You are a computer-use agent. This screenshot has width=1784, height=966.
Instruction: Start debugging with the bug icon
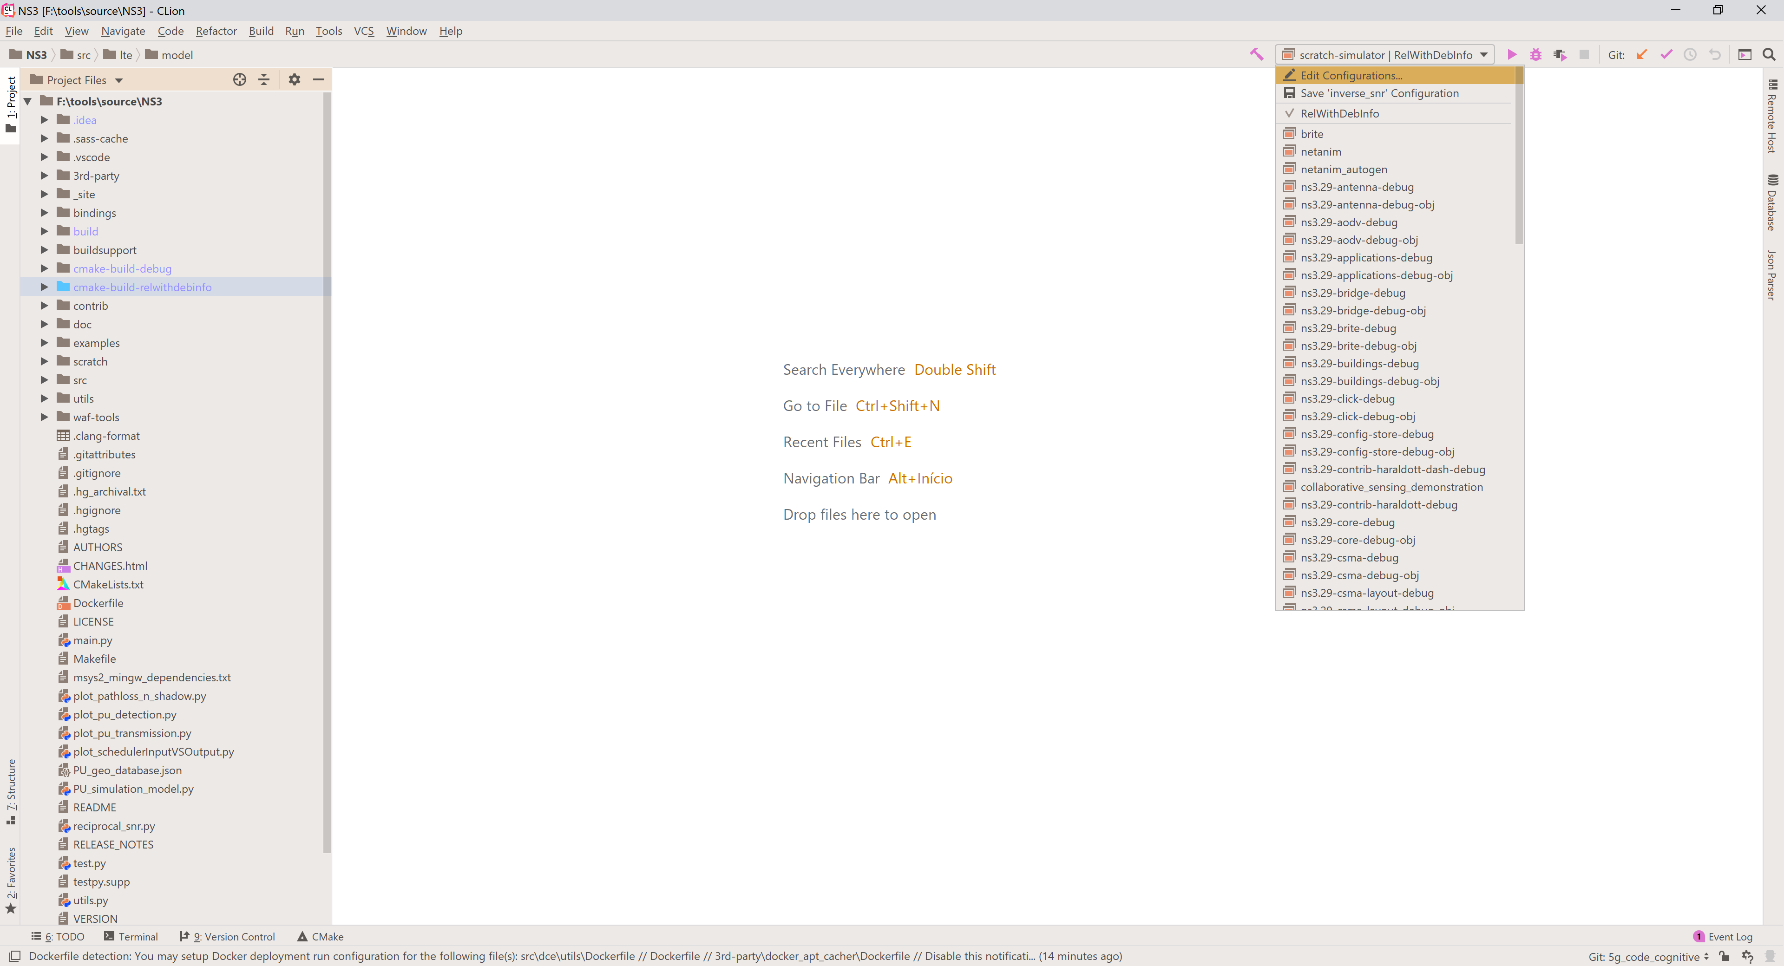point(1535,55)
